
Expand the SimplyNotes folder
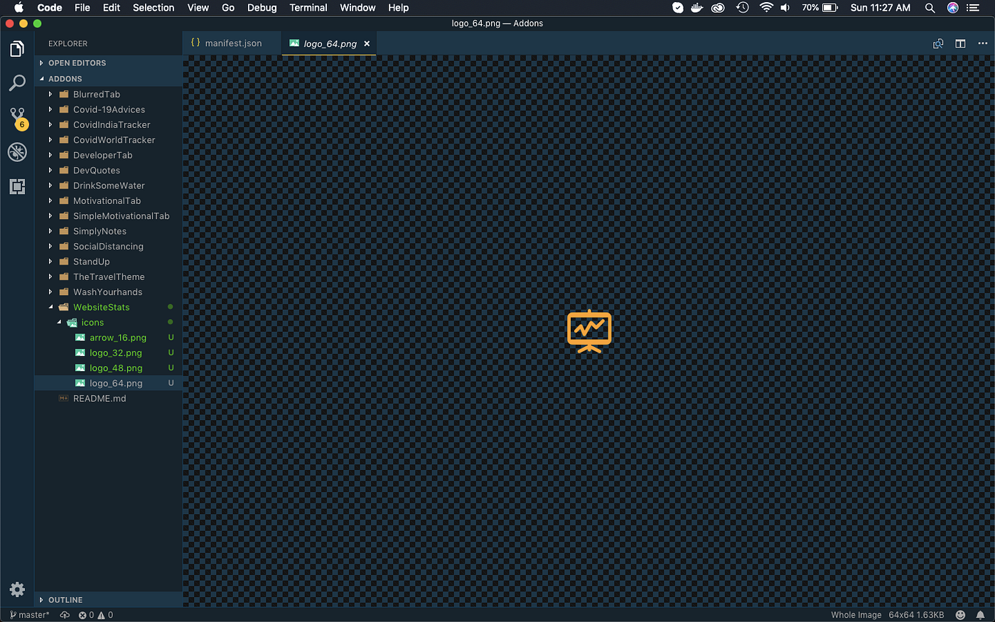(x=109, y=231)
